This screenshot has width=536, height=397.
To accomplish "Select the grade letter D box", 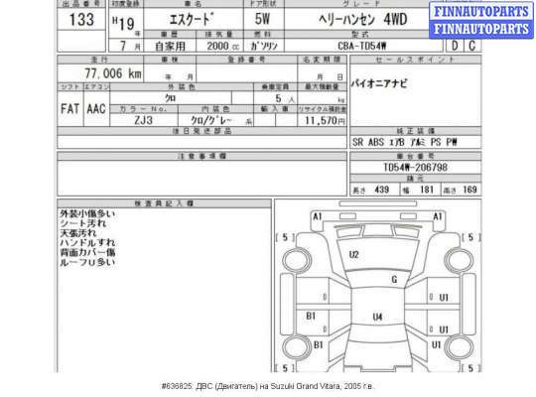I will [x=455, y=46].
